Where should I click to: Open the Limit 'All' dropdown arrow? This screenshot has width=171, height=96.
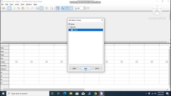tap(84, 8)
